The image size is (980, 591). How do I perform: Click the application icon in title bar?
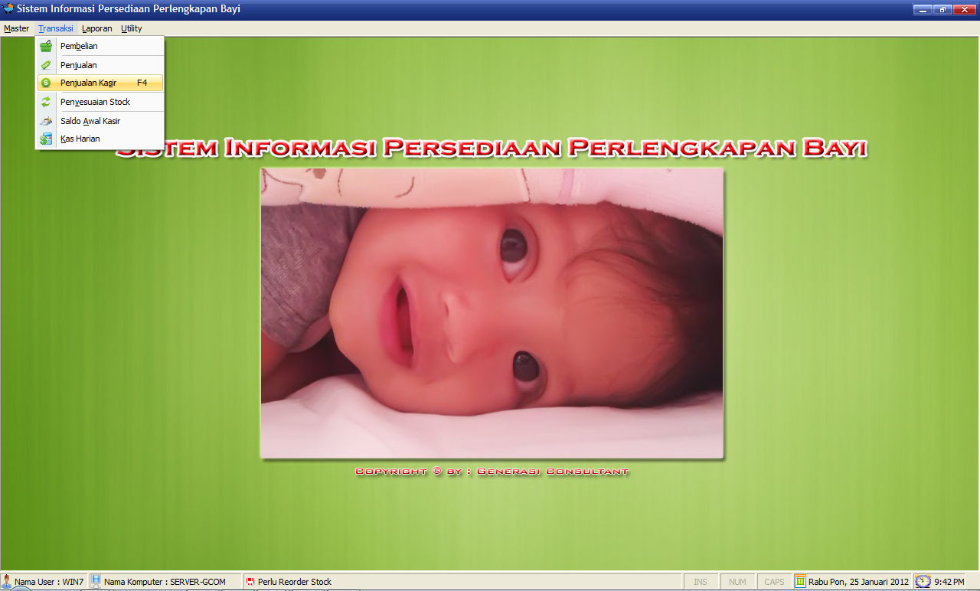pos(8,9)
